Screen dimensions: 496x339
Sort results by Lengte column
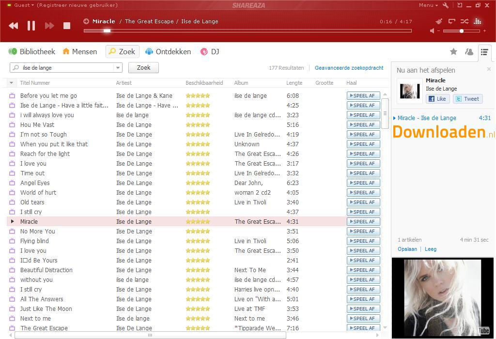pos(294,83)
